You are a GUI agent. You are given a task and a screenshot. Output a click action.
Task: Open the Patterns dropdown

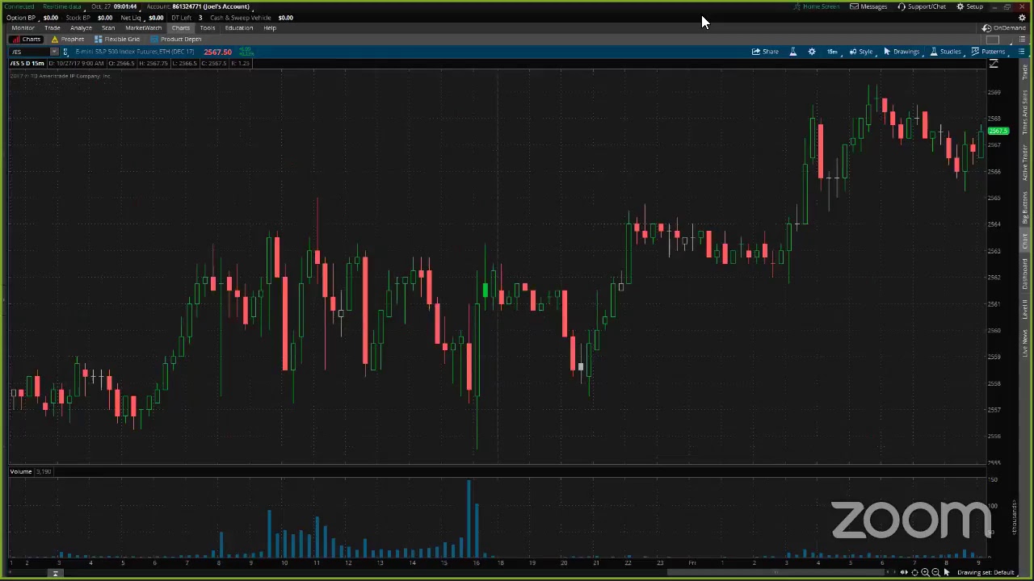point(988,52)
